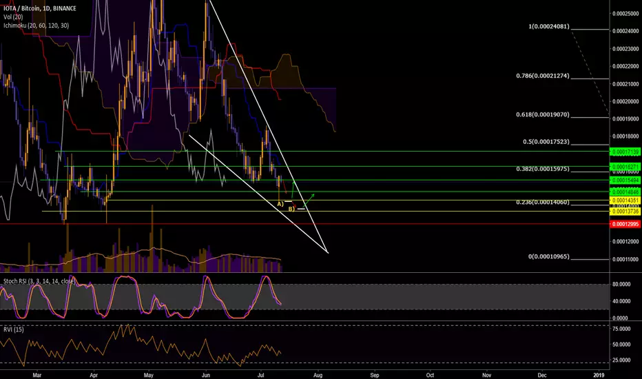Click 80.0000 on the Stoch RSI scale
Image resolution: width=642 pixels, height=379 pixels.
621,285
